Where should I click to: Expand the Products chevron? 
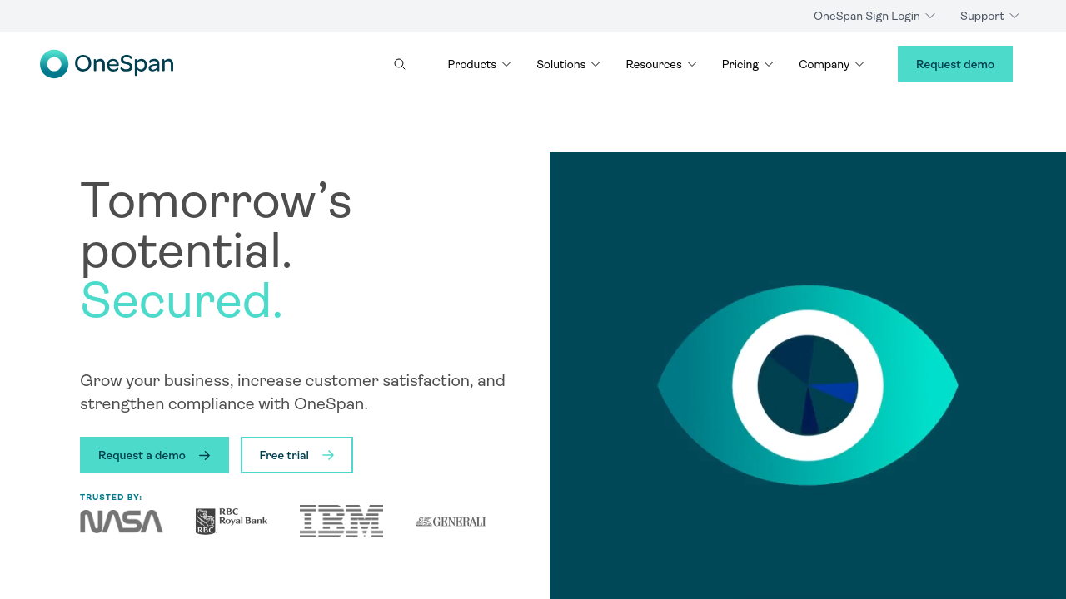(506, 64)
